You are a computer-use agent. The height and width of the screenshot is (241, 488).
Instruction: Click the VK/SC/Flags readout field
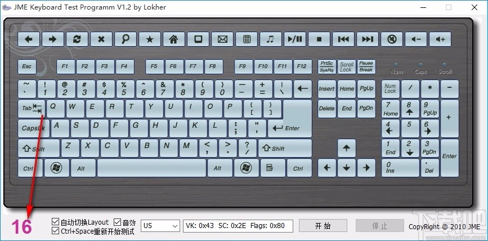tap(238, 226)
